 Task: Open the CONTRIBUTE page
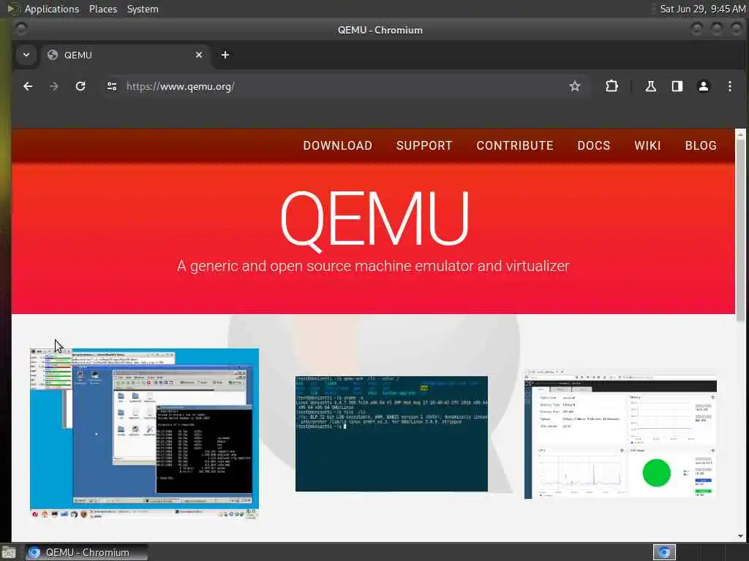click(514, 145)
